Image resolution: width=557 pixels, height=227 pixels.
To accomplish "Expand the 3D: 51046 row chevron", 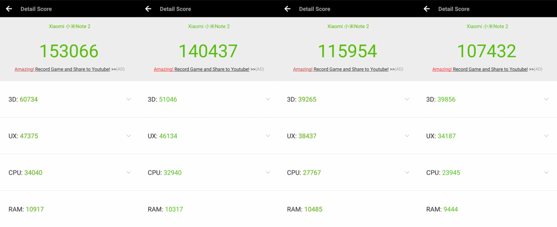I will pos(268,99).
